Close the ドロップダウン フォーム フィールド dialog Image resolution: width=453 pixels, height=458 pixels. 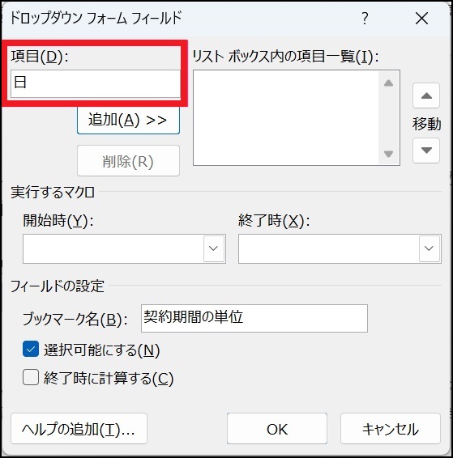point(421,19)
